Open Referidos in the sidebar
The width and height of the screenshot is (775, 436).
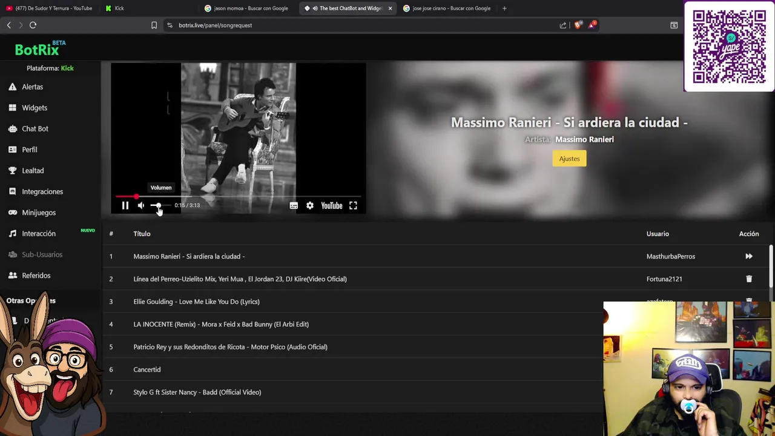click(x=36, y=276)
